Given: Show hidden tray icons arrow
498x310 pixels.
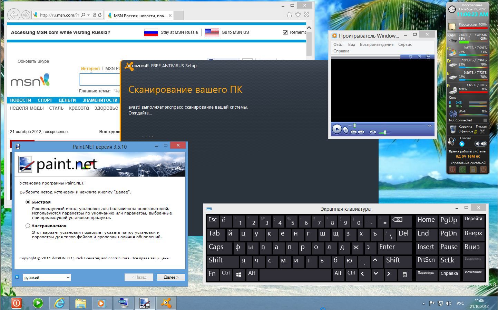Looking at the screenshot, I should pos(423,303).
